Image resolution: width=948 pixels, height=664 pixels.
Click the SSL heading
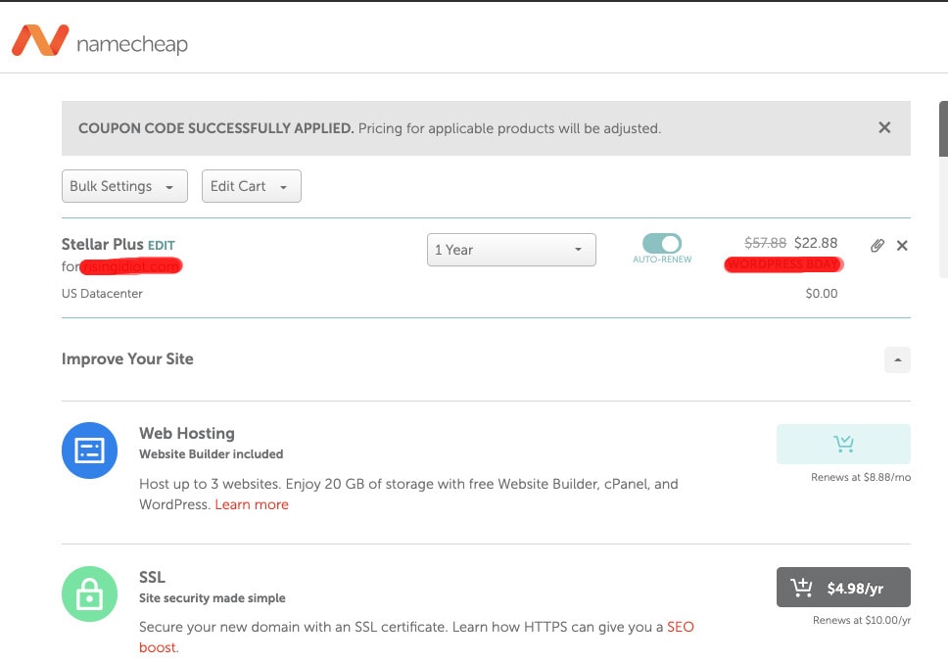152,577
